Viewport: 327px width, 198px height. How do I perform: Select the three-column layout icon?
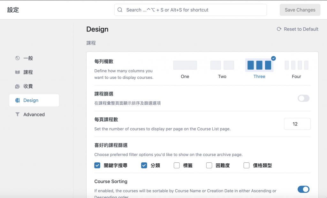click(259, 65)
